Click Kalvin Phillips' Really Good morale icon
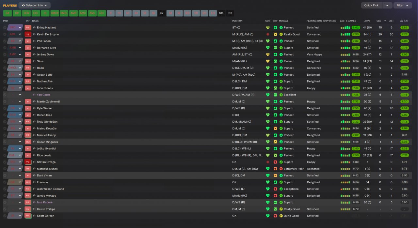 click(281, 209)
